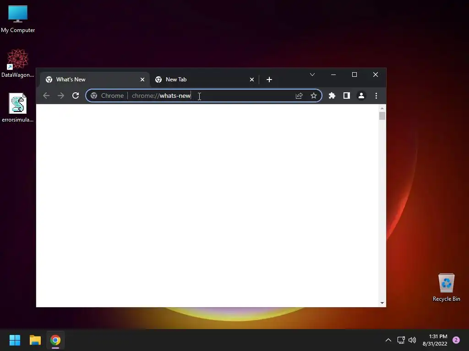Select the DataWagon desktop shortcut
469x351 pixels.
18,63
